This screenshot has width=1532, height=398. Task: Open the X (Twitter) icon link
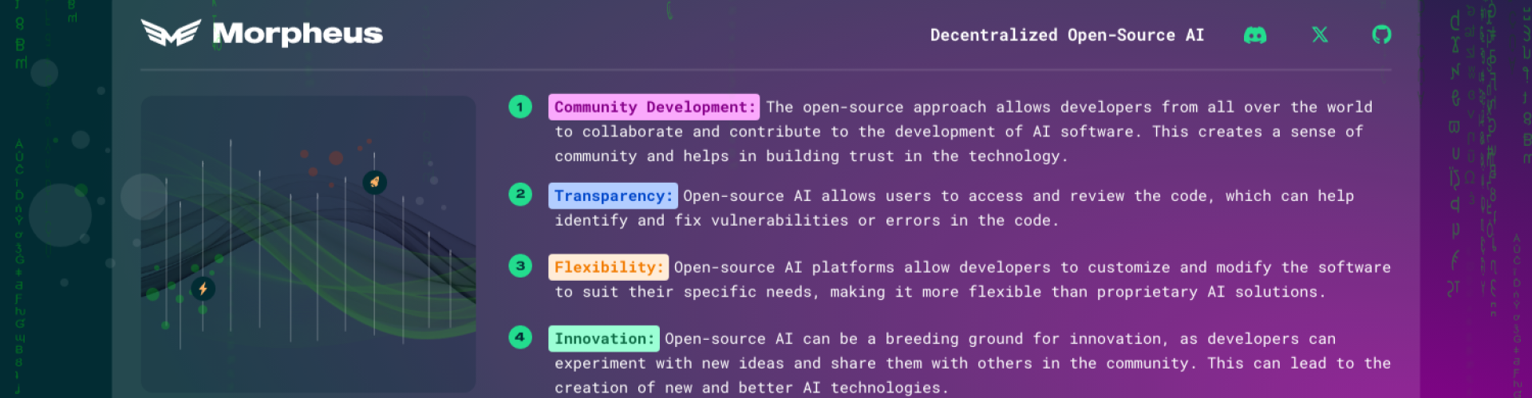(x=1320, y=34)
